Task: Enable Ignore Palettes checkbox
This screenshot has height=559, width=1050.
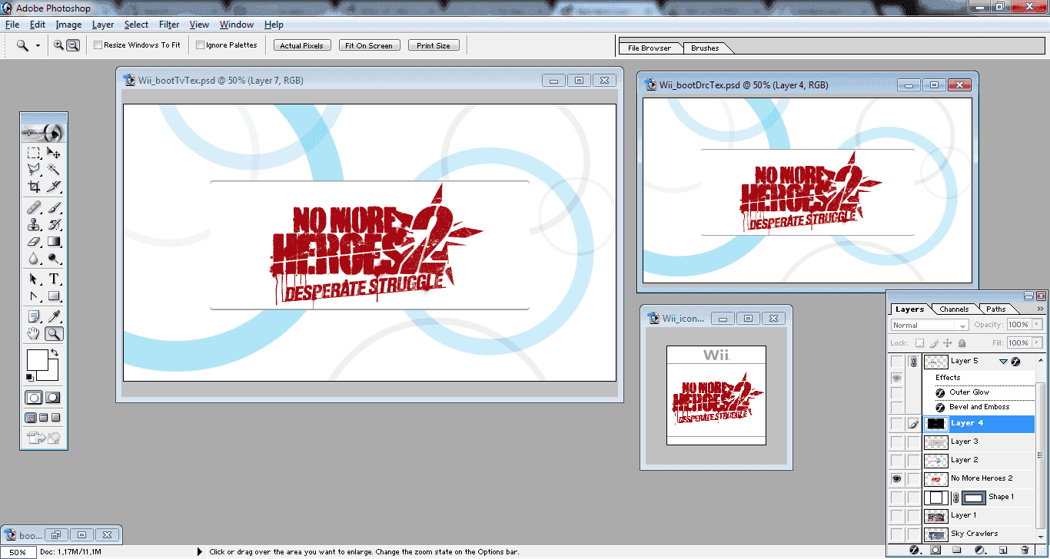Action: [200, 45]
